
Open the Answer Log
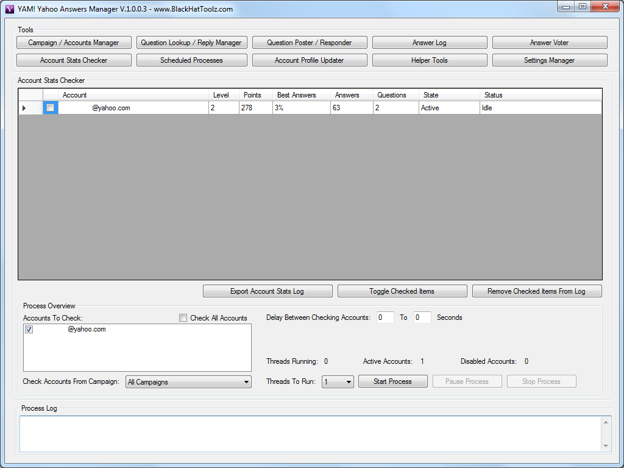pos(430,43)
